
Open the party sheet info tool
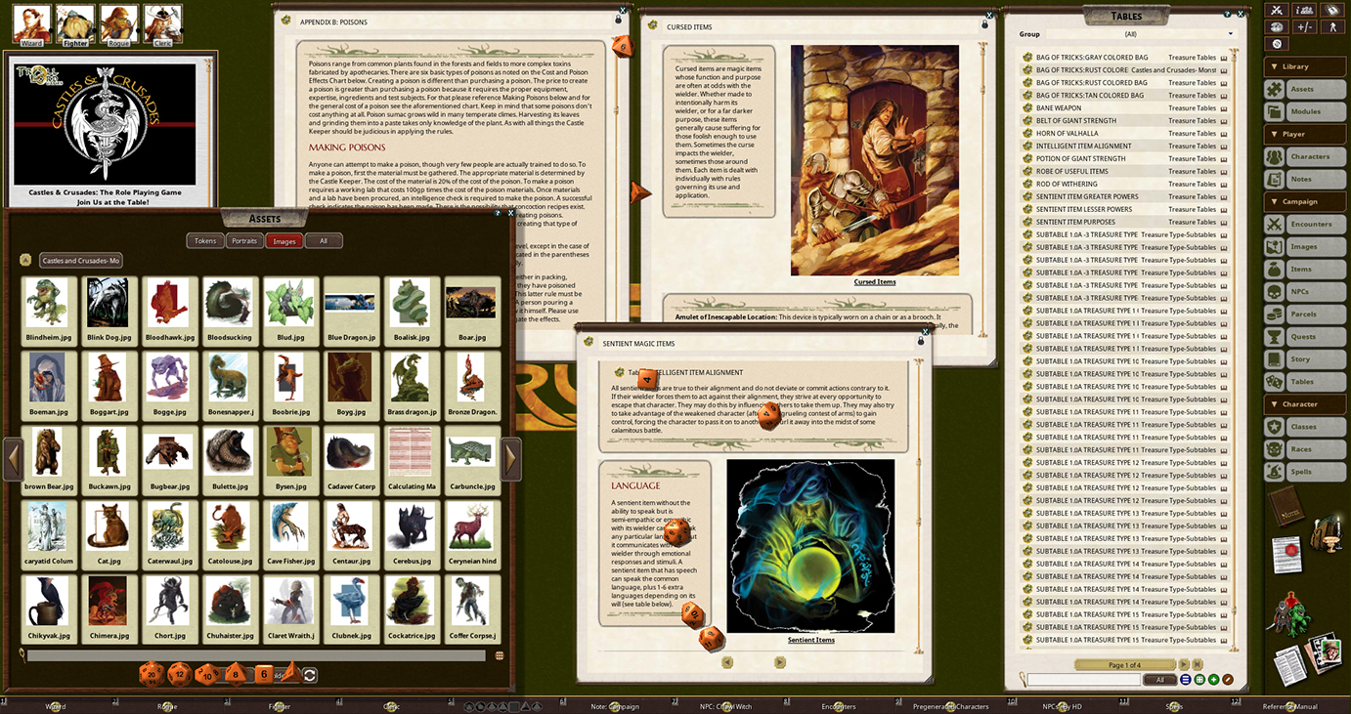pos(1303,10)
